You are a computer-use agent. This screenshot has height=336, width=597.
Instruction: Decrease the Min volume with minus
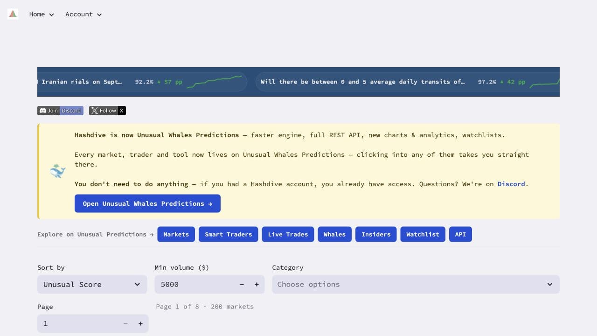(x=242, y=284)
